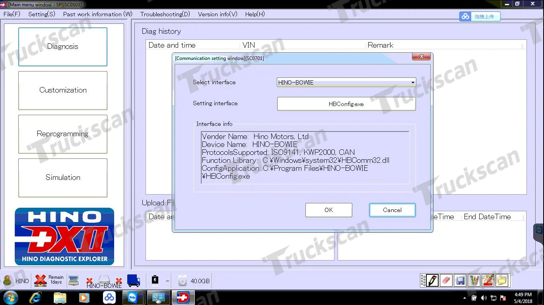The image size is (544, 305).
Task: Click the Hino DX II logo image
Action: [x=64, y=237]
